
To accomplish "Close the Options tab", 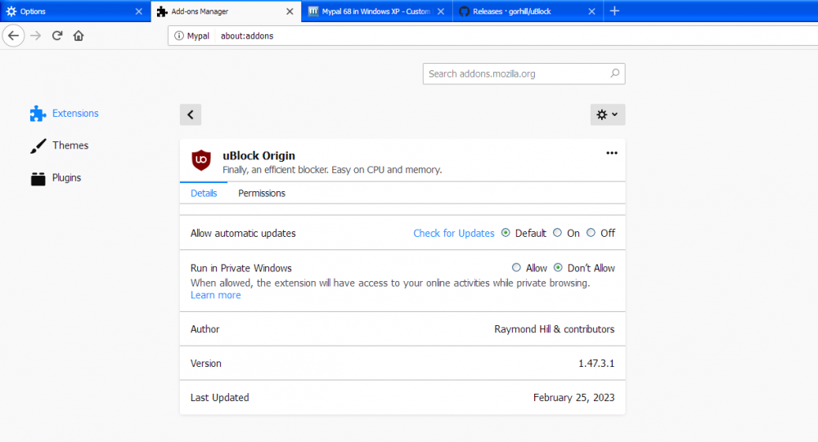I will point(138,11).
